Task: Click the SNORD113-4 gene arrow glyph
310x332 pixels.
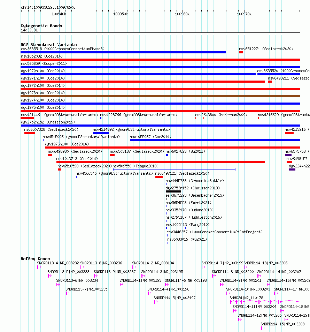Action: coord(39,267)
